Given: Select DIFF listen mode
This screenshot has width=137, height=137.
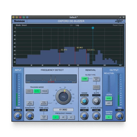Looking at the screenshot, I should [109, 103].
